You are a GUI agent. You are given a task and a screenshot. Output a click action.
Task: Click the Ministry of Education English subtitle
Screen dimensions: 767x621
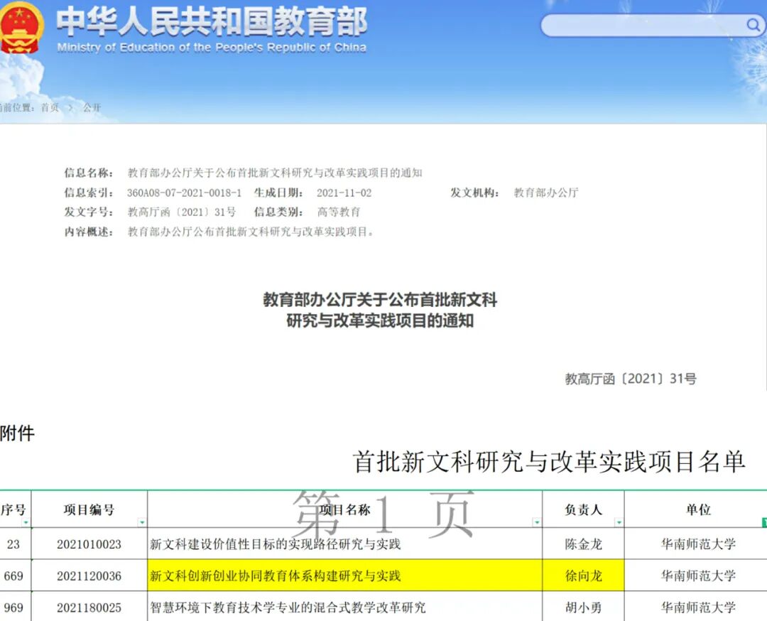click(212, 48)
